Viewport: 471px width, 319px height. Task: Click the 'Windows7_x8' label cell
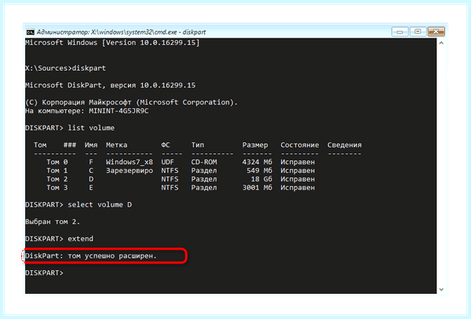click(x=130, y=162)
